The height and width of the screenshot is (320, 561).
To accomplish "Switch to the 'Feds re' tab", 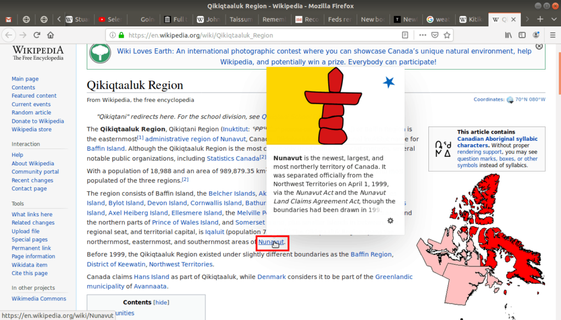I will coord(340,19).
